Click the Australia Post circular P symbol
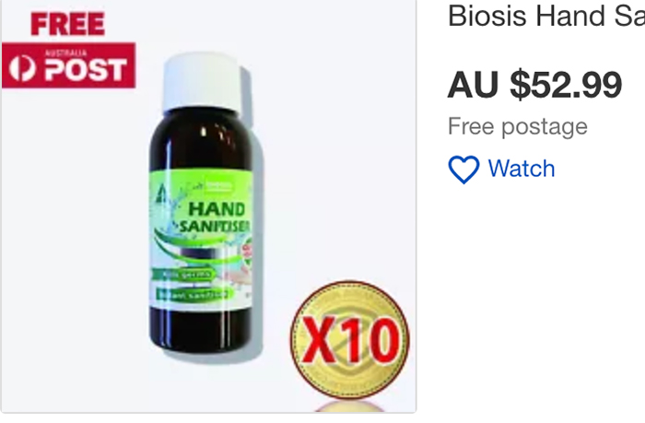The image size is (645, 423). [22, 68]
